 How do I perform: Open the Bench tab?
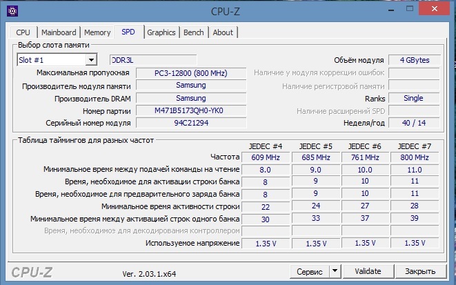point(194,32)
